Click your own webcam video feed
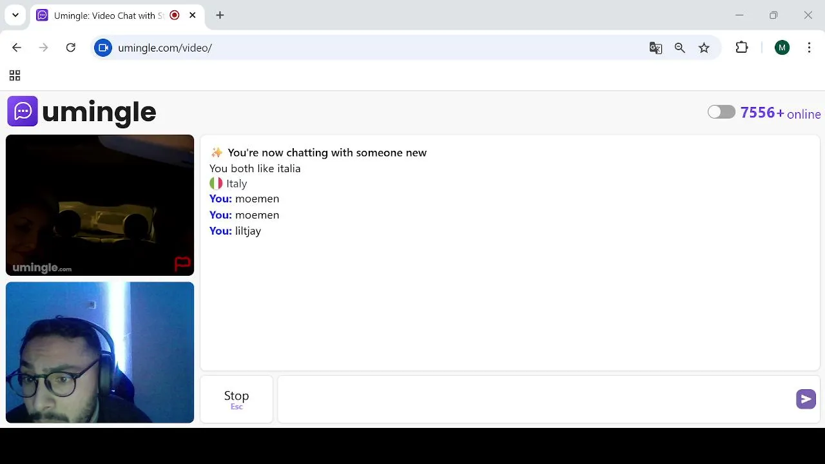This screenshot has width=825, height=464. click(100, 353)
